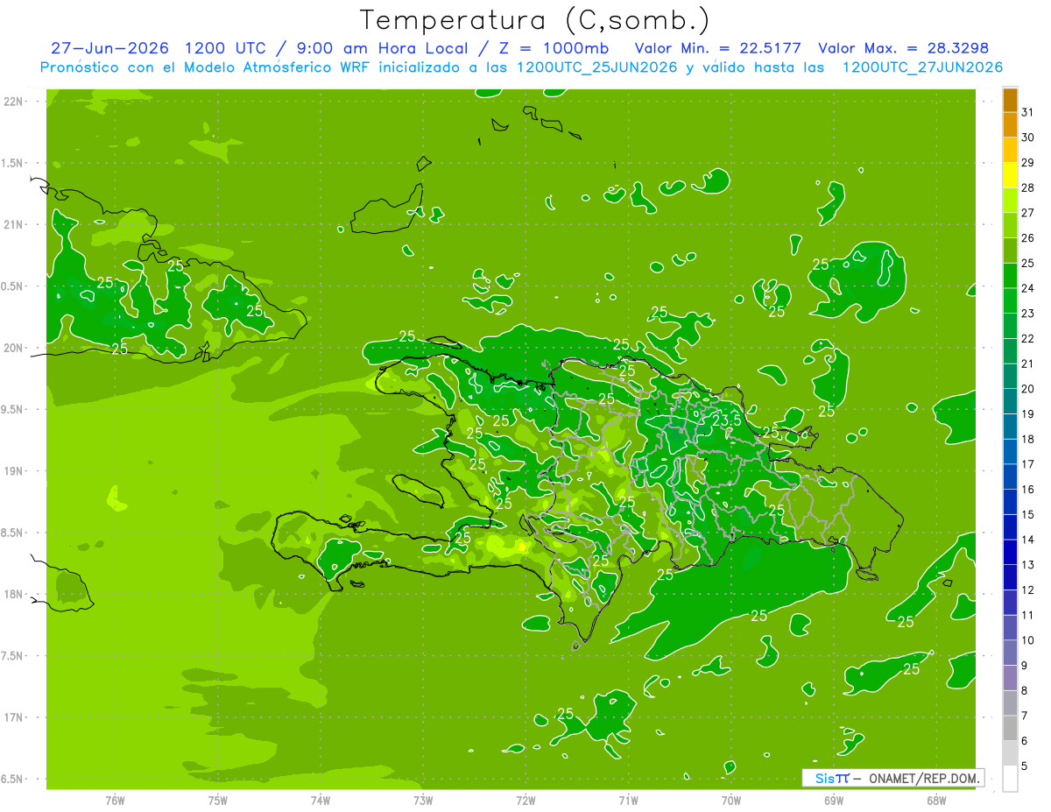Click the 'Valor Max. = 28.3298' readout
The width and height of the screenshot is (1051, 812).
(x=904, y=48)
